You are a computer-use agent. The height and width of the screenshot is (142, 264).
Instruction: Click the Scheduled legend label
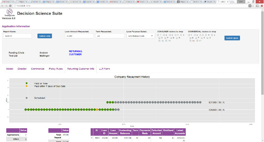point(40,98)
